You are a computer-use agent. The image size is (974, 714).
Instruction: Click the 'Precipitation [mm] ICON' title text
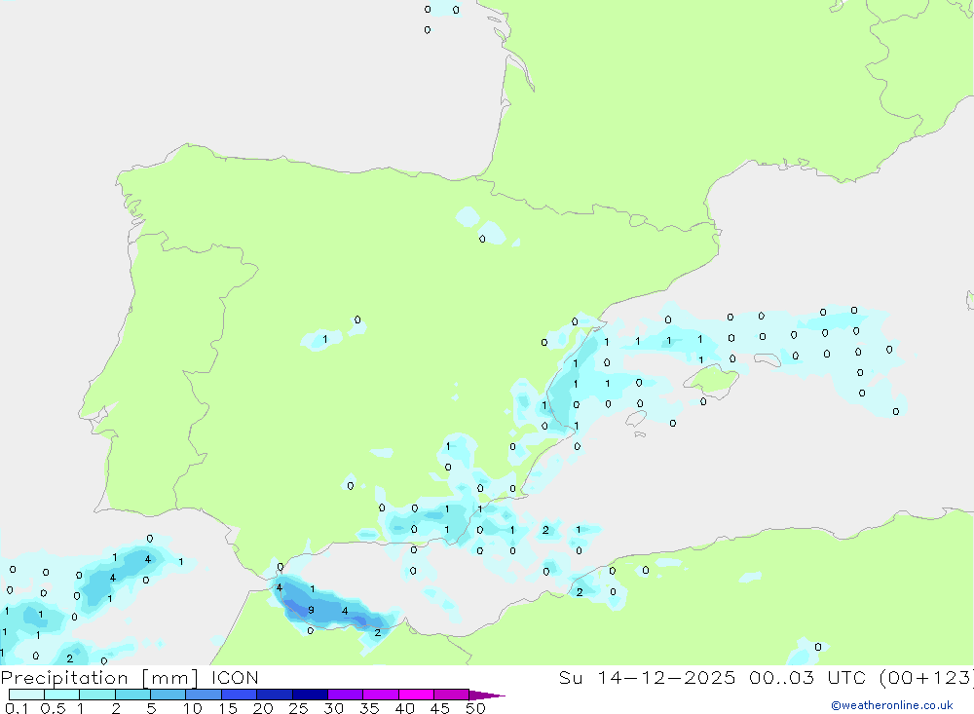click(130, 678)
